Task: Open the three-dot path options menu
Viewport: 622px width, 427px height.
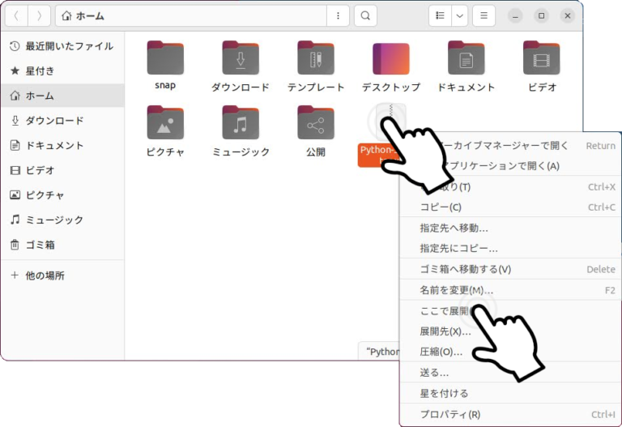Action: [338, 15]
